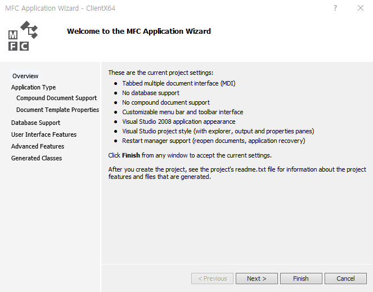Click 'Visual Studio 2008 application appearance' line
Image resolution: width=373 pixels, height=292 pixels.
pyautogui.click(x=179, y=122)
